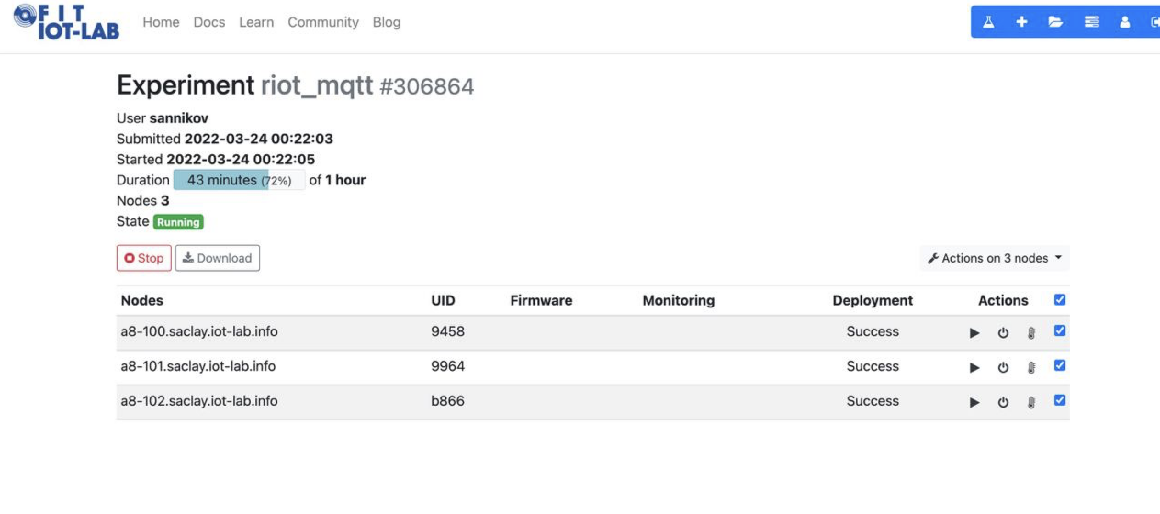This screenshot has width=1160, height=514.
Task: Click experiment name riot_mqtt in title
Action: 317,85
